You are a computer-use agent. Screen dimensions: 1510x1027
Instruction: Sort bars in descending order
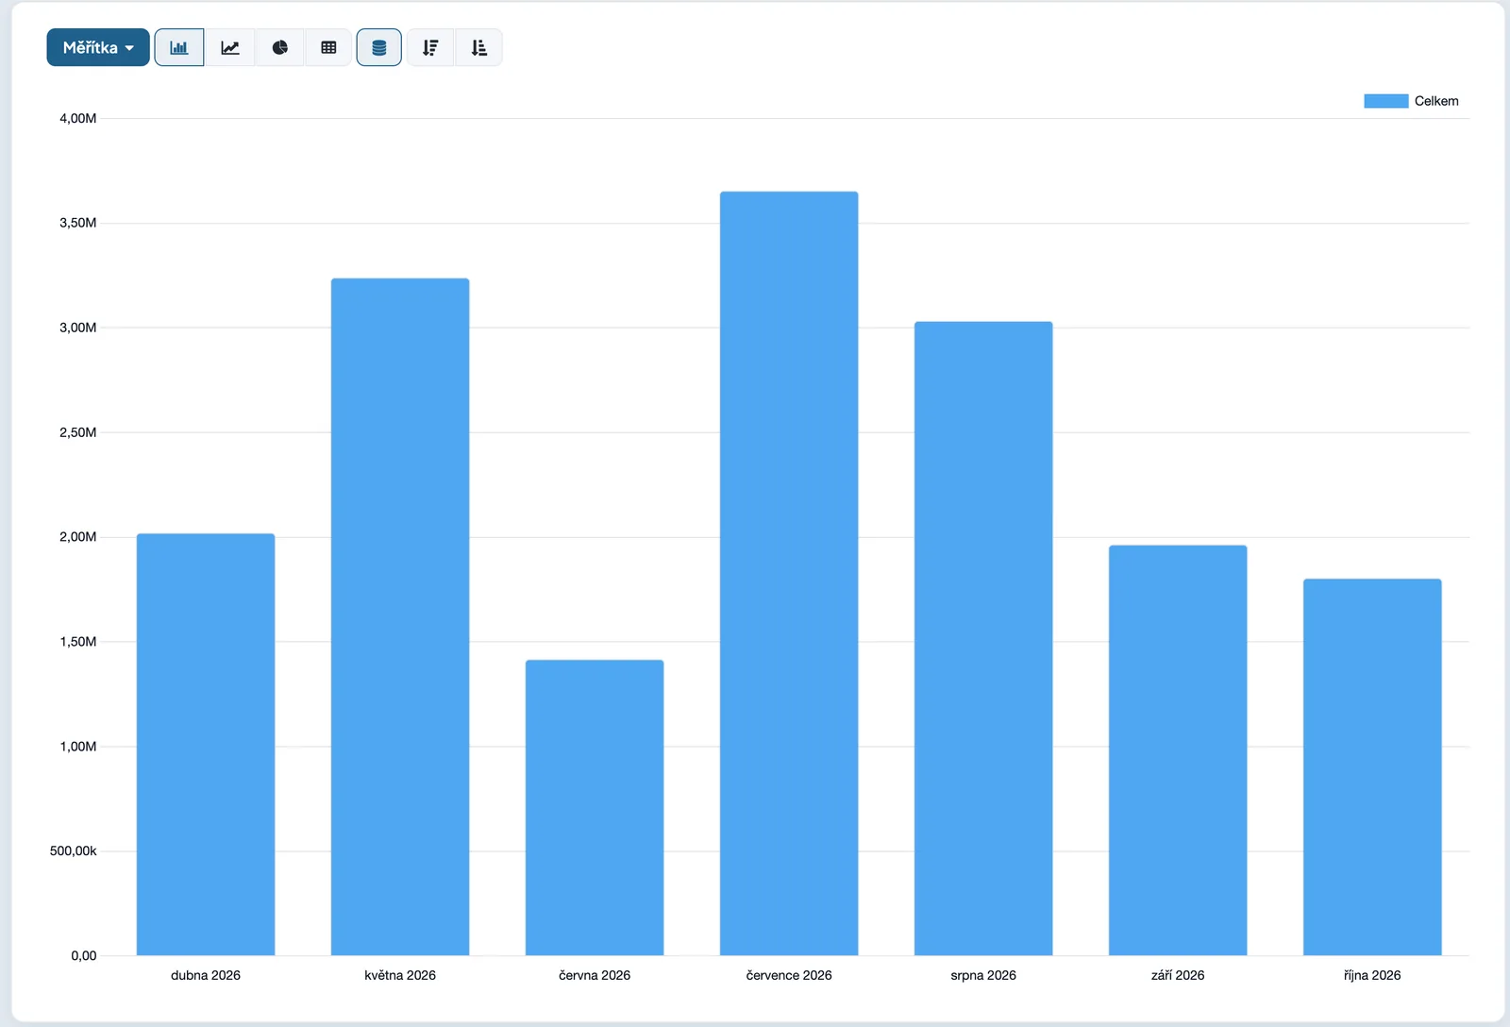(x=430, y=47)
